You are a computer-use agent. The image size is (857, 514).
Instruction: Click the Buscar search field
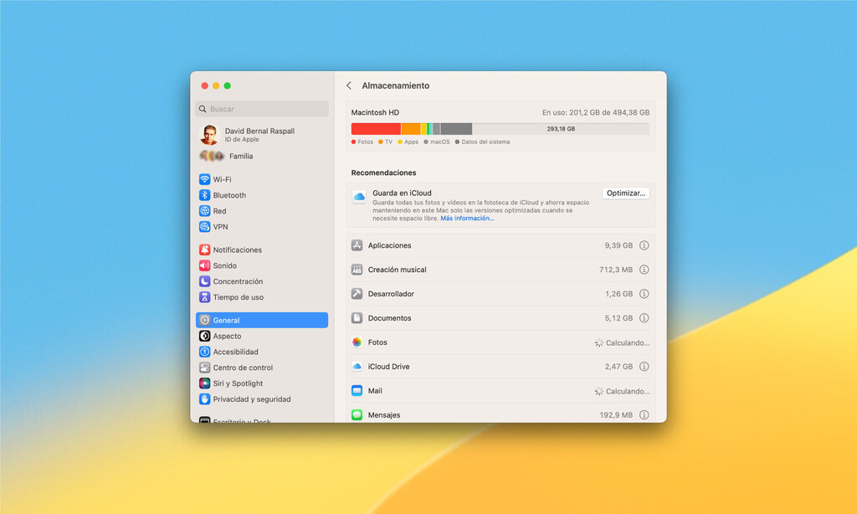[x=262, y=109]
